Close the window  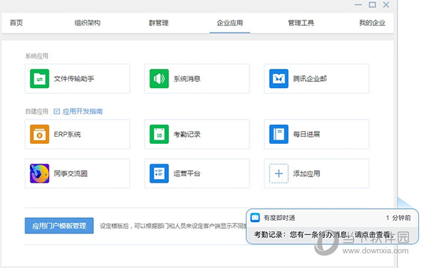[386, 5]
